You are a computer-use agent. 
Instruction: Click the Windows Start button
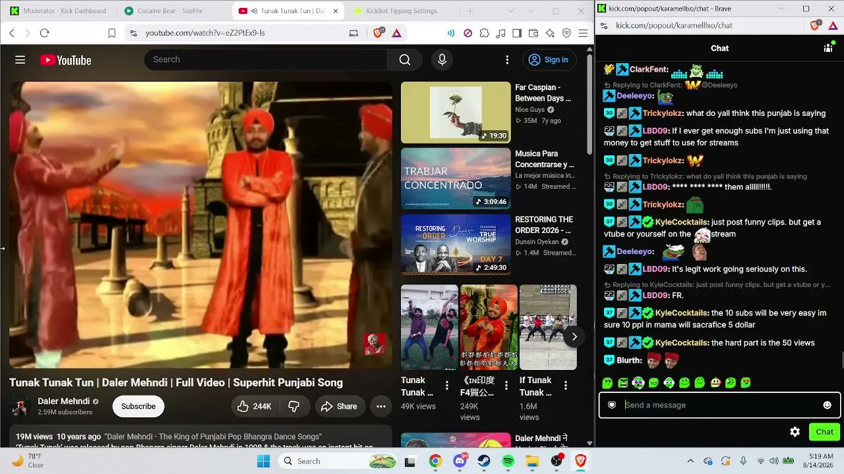coord(263,461)
